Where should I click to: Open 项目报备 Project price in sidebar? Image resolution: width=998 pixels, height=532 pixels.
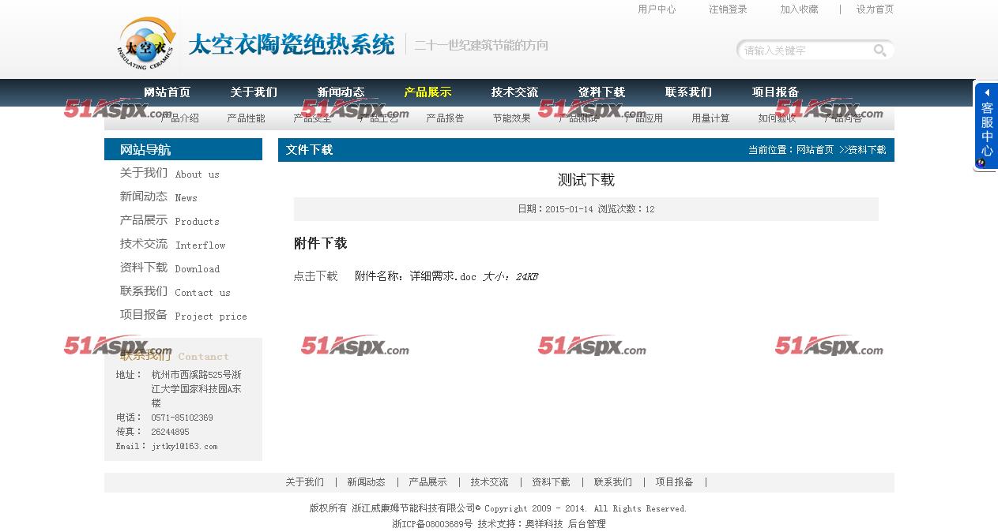183,315
